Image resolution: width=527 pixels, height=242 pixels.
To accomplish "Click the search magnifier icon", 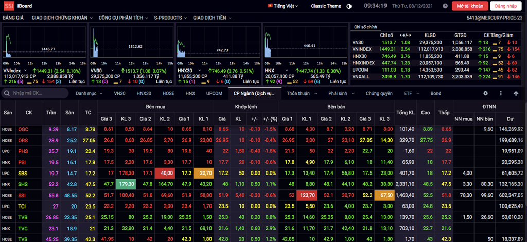I will pyautogui.click(x=7, y=93).
